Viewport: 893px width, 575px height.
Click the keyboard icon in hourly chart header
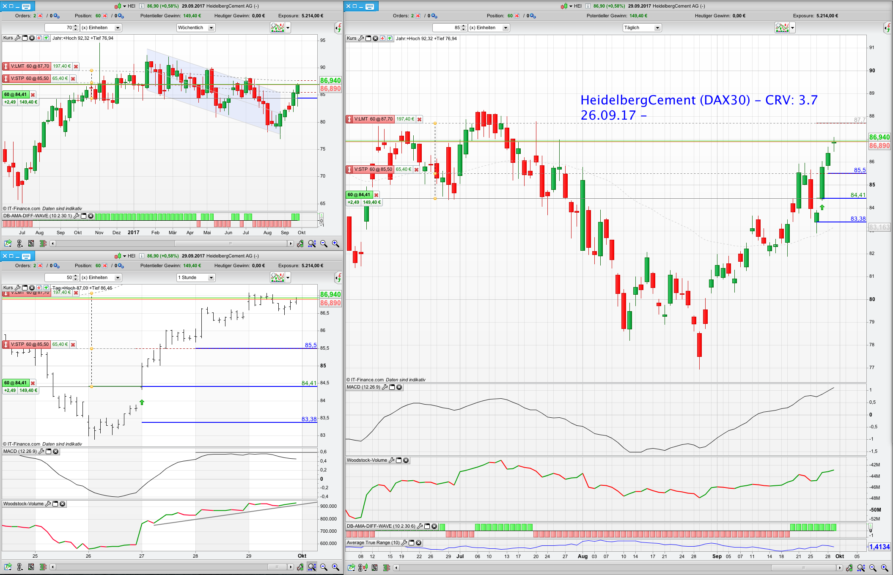(x=26, y=256)
